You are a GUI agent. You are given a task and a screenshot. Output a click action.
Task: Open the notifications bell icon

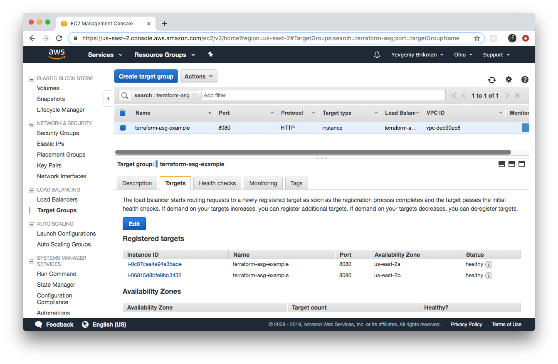pyautogui.click(x=377, y=55)
